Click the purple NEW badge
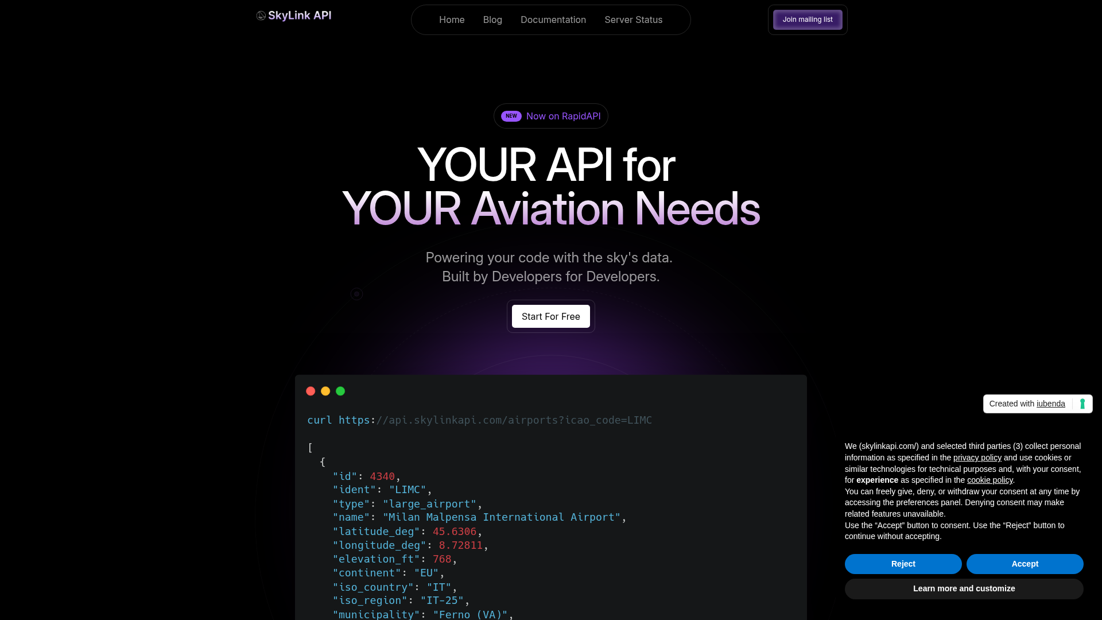1102x620 pixels. click(x=511, y=116)
